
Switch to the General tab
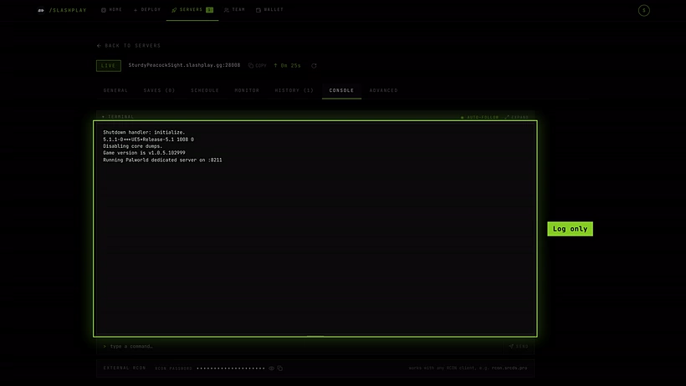(115, 90)
